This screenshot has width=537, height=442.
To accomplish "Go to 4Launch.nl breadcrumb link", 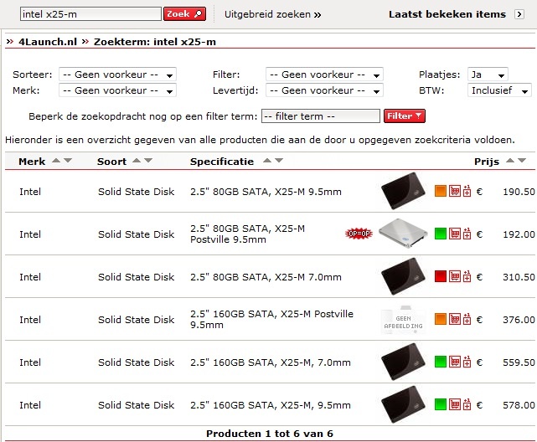I will coord(48,42).
